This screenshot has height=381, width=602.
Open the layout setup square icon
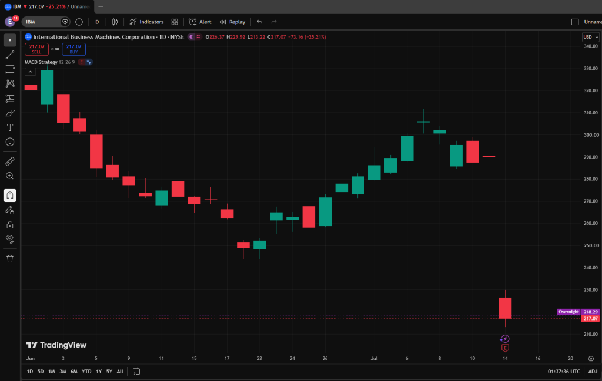click(x=575, y=22)
